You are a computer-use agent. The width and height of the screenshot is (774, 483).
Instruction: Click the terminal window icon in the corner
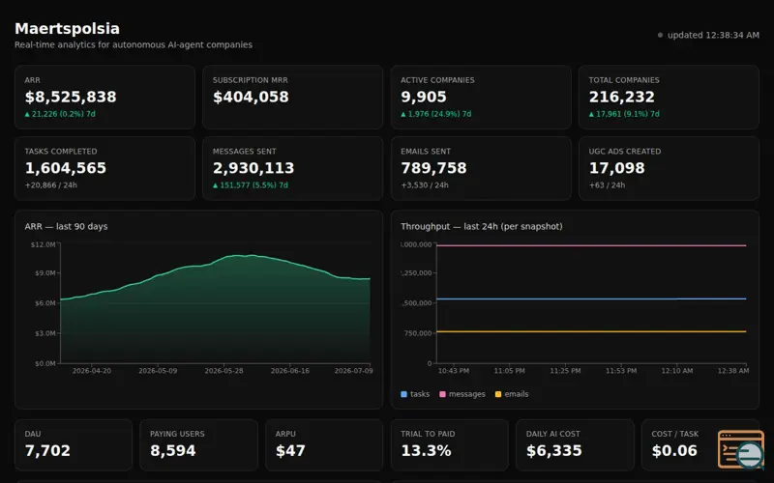coord(741,449)
